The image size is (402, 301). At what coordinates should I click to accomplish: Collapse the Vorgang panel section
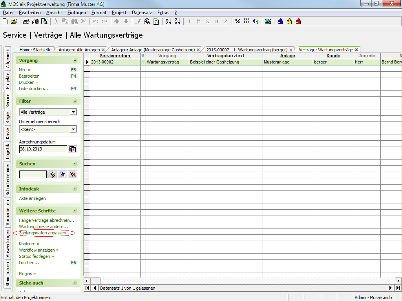[75, 60]
